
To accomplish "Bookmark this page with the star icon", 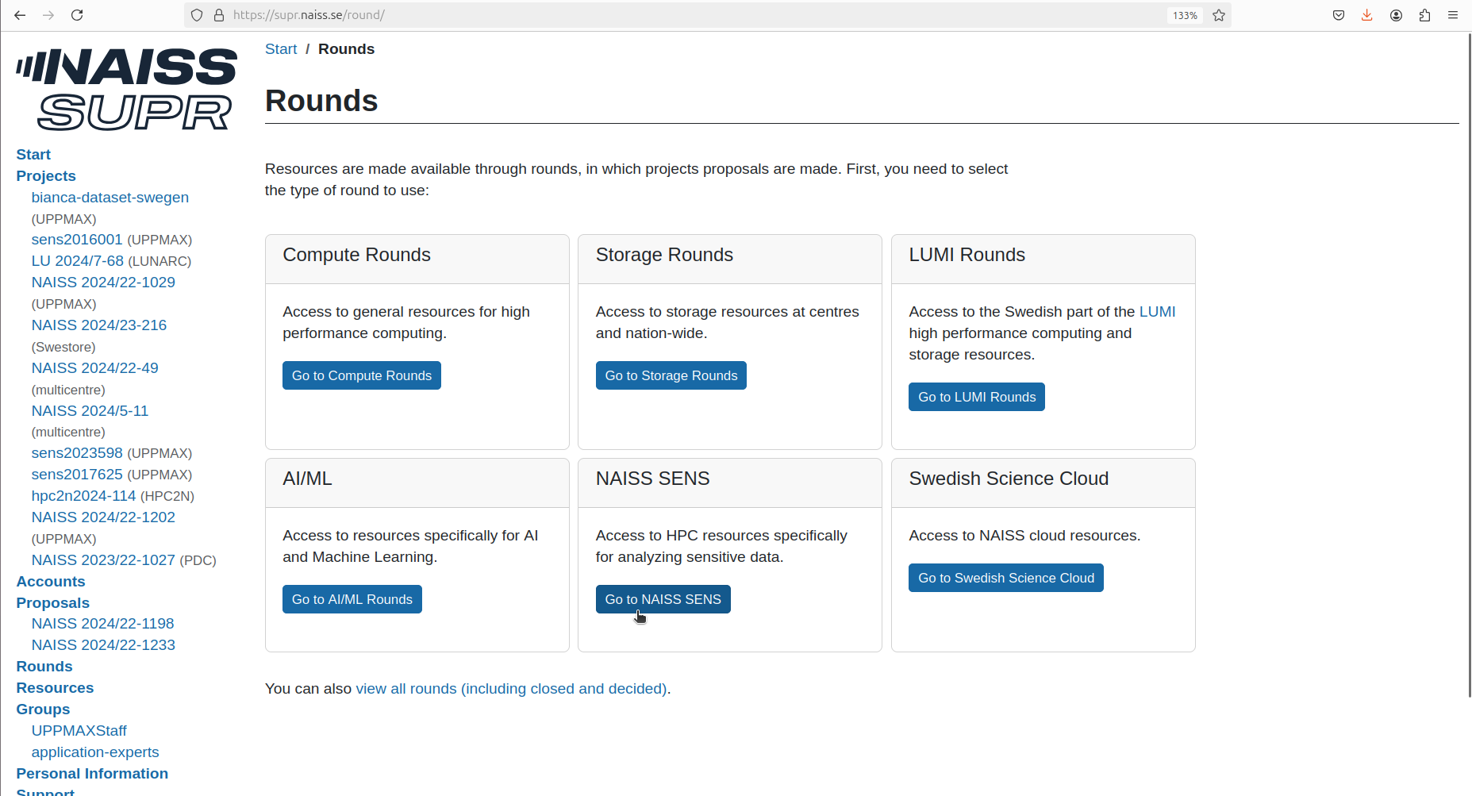I will 1219,15.
